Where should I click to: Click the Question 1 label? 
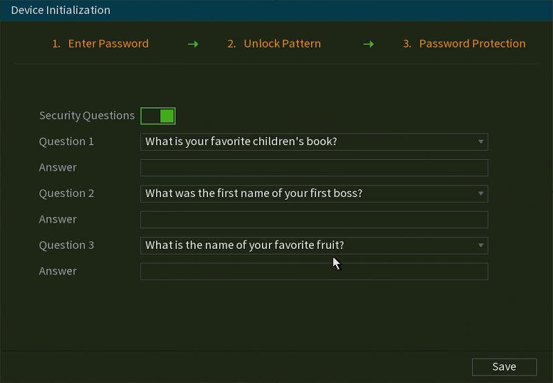pyautogui.click(x=66, y=142)
